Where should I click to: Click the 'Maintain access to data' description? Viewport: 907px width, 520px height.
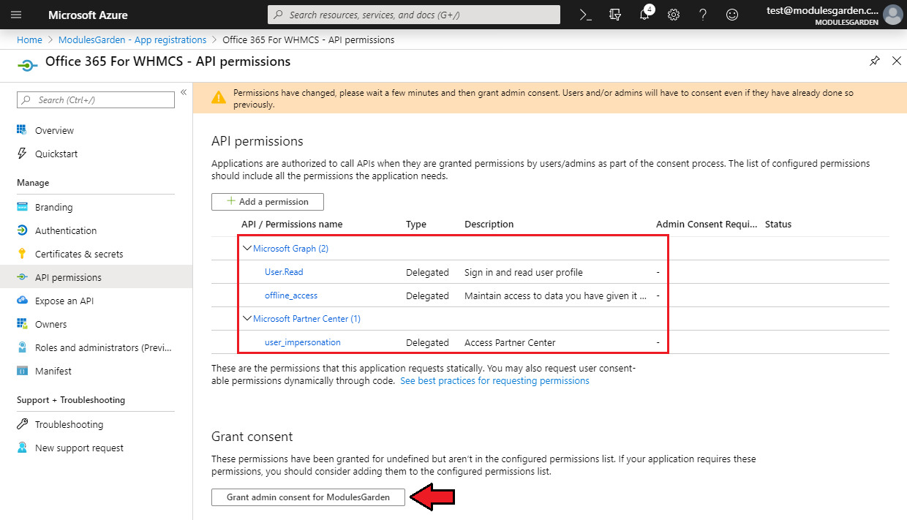point(555,296)
